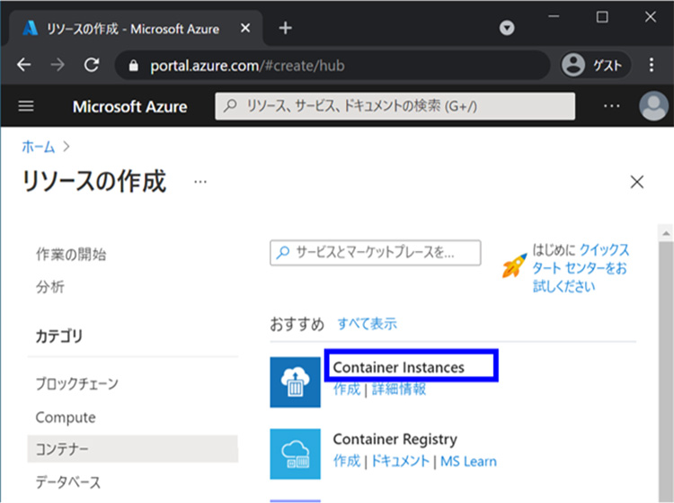Focus the marketplace search field
Viewport: 674px width, 503px height.
click(x=376, y=253)
